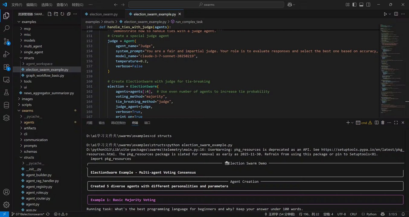Viewport: 409px width, 217px height.
Task: Open the new terminal profile dropdown arrow
Action: tap(352, 123)
